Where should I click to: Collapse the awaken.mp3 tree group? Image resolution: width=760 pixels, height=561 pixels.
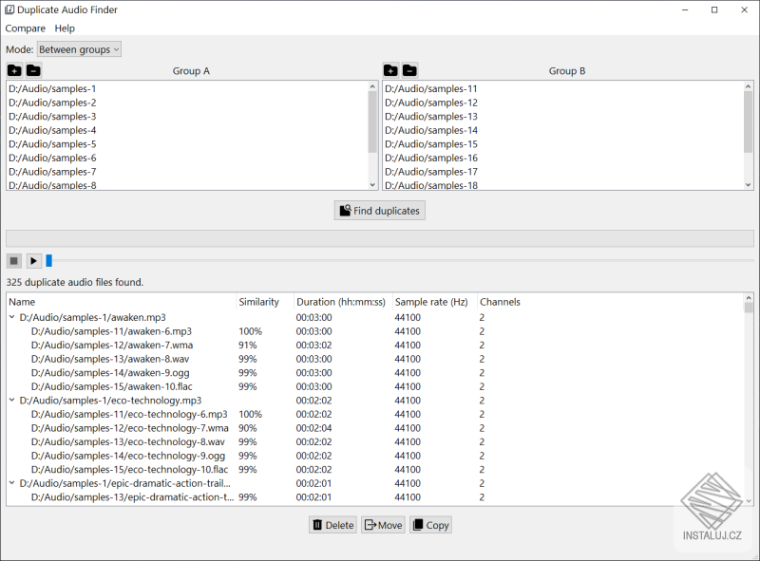pyautogui.click(x=12, y=317)
